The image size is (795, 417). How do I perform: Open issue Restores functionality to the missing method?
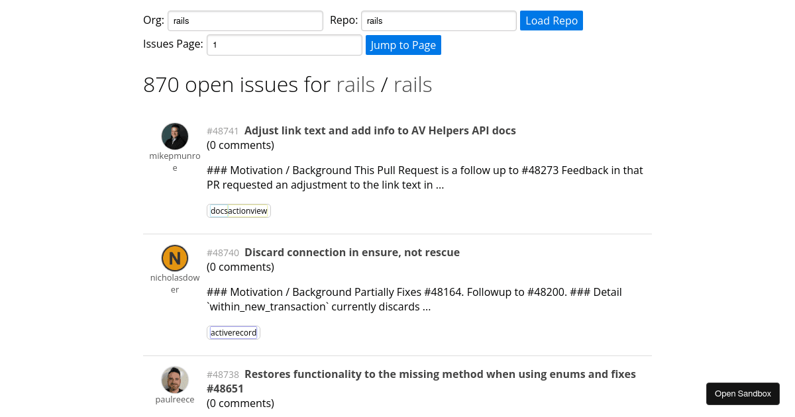pos(440,374)
